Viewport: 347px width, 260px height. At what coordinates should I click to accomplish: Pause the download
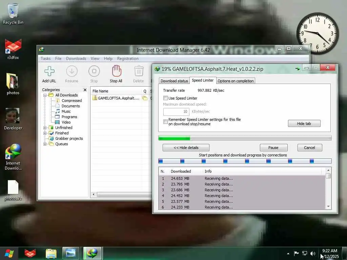pos(273,148)
